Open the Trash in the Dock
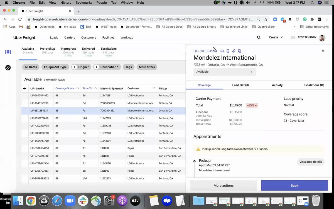This screenshot has width=334, height=209. [316, 201]
